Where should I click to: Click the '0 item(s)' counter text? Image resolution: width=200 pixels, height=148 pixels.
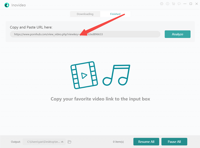[x=118, y=142]
